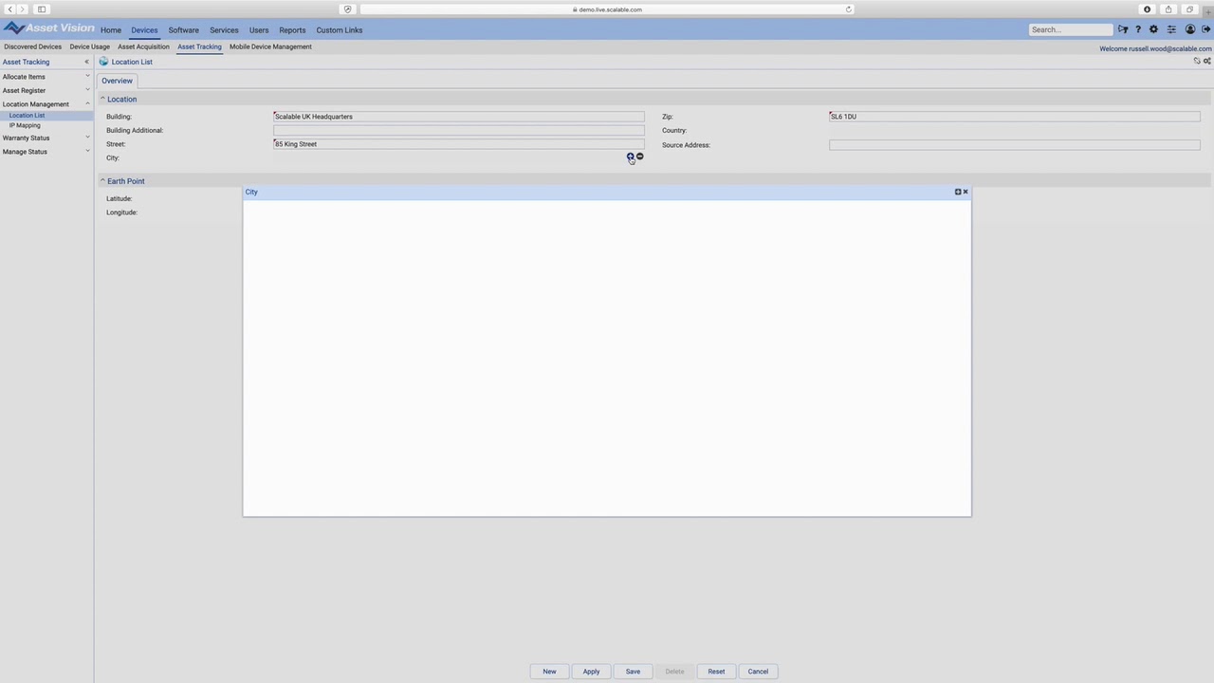The image size is (1214, 683).
Task: Click the Save button
Action: 633,672
